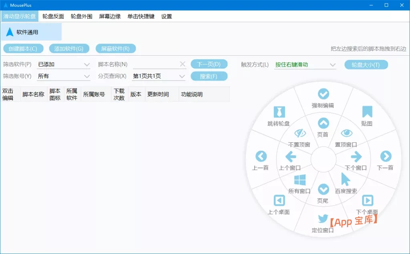Open the 筛选软件 dropdown showing 已添加
Screen dimensions: 410x254
(63, 64)
